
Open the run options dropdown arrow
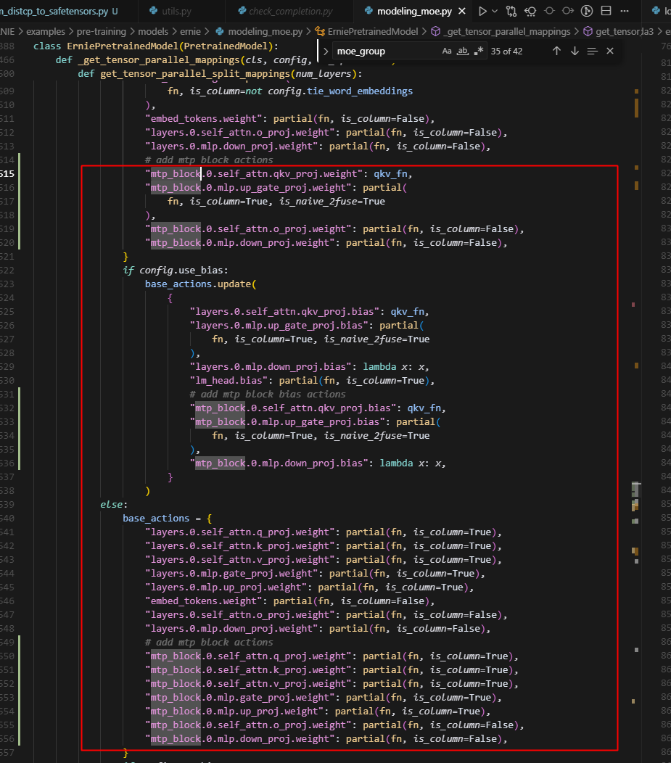pyautogui.click(x=495, y=12)
